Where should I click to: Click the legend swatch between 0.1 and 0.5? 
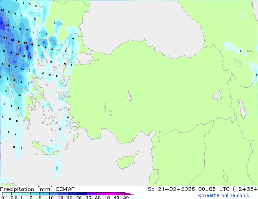tap(7, 194)
